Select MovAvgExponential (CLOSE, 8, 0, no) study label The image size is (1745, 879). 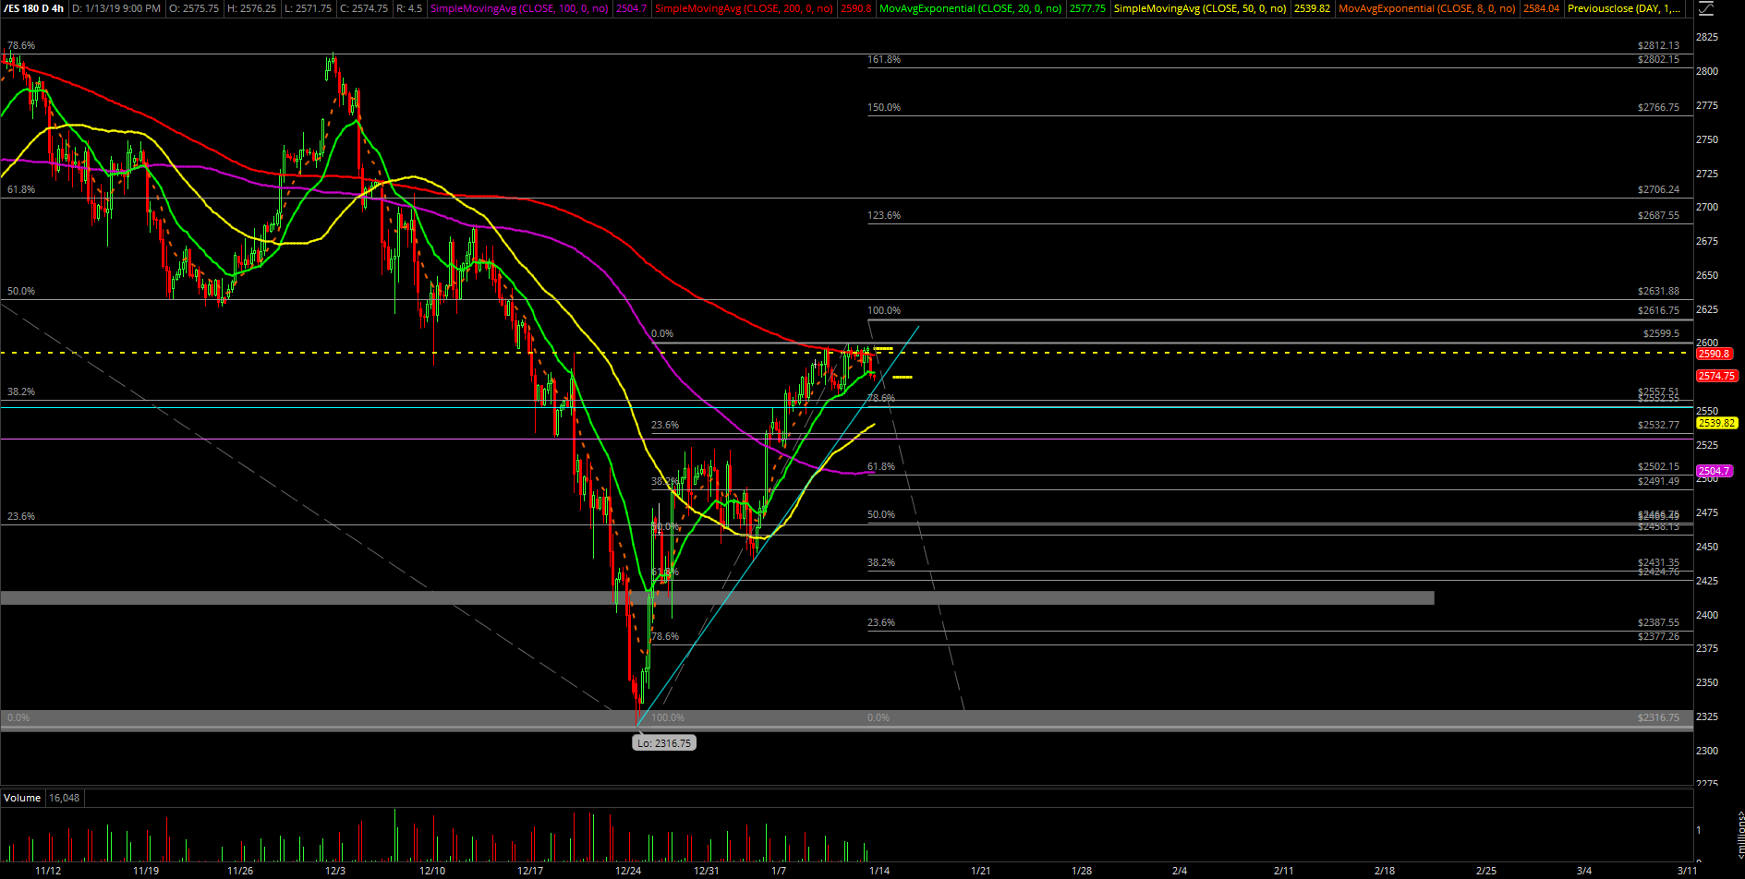point(1427,8)
